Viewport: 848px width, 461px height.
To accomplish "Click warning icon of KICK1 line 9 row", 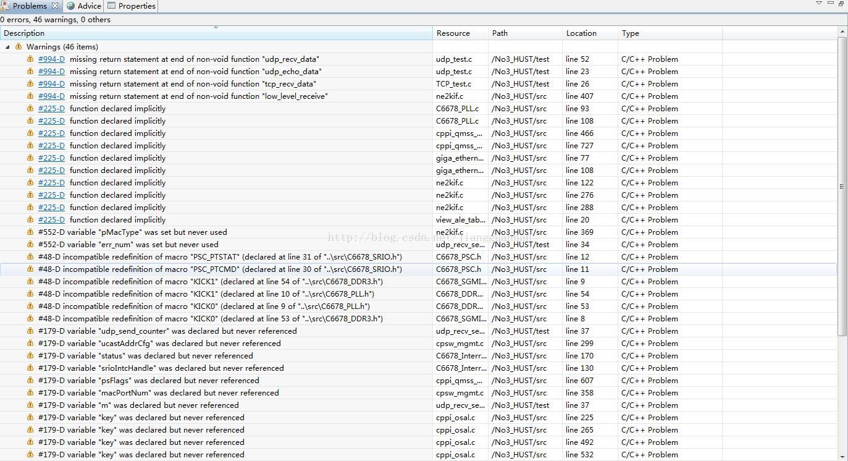I will pyautogui.click(x=30, y=282).
